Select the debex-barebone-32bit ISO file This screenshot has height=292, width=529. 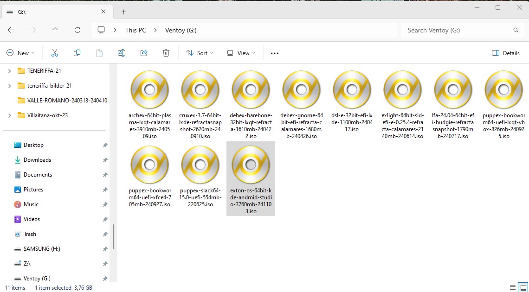click(x=251, y=104)
